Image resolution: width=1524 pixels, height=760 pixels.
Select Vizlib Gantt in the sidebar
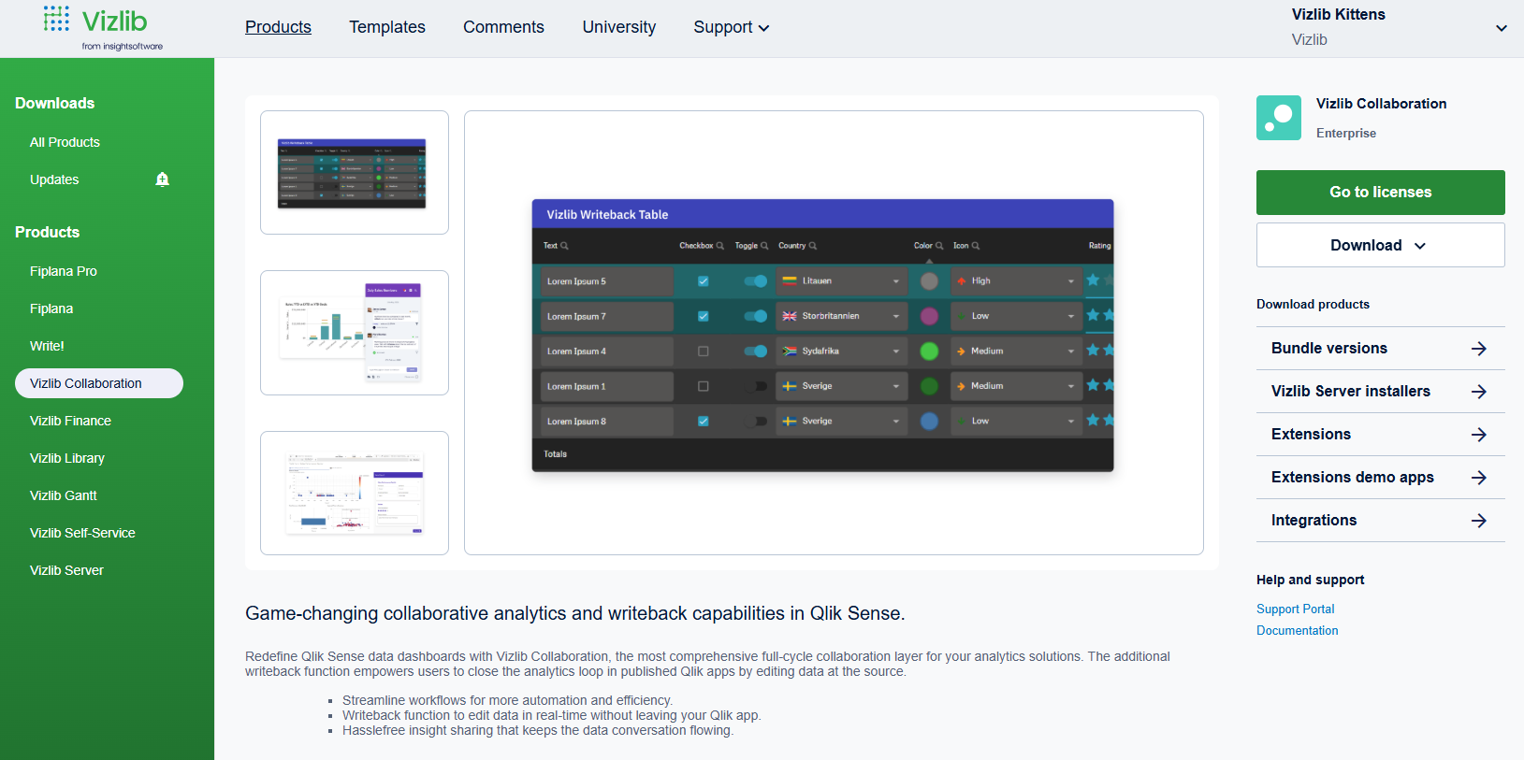point(64,495)
